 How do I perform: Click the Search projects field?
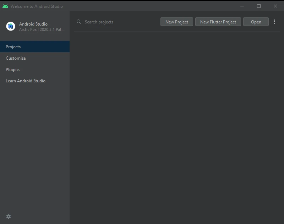[106, 22]
